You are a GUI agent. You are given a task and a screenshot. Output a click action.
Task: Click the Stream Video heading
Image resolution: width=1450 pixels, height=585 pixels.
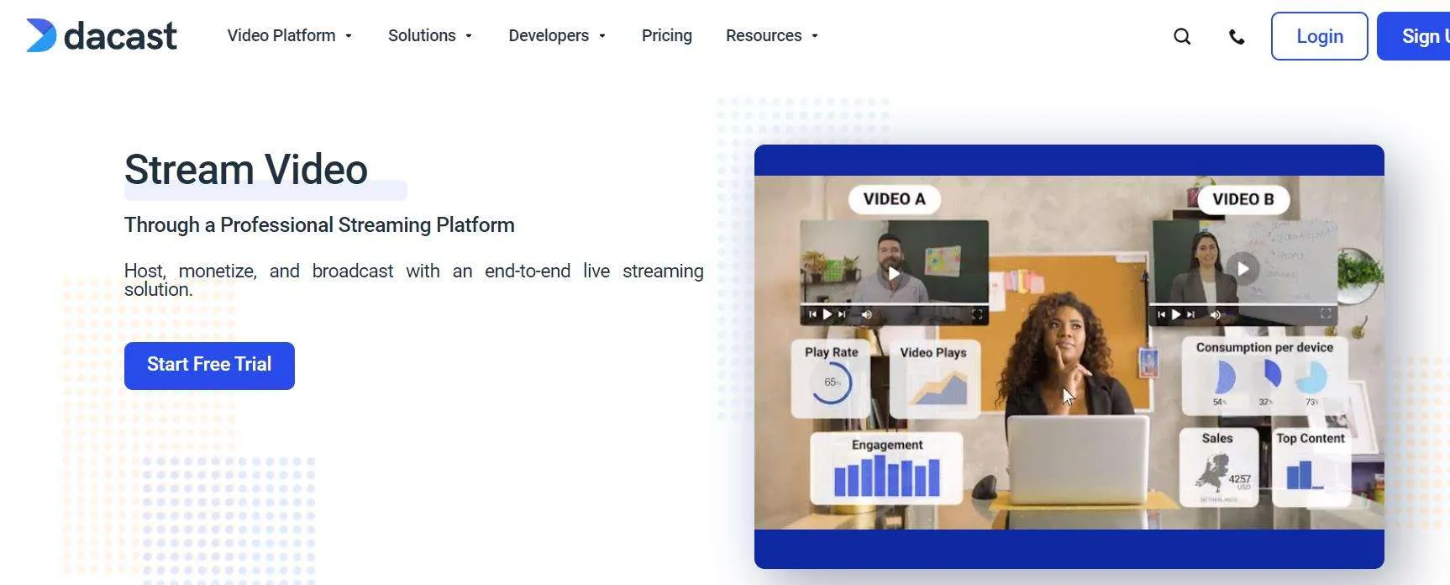pos(246,170)
